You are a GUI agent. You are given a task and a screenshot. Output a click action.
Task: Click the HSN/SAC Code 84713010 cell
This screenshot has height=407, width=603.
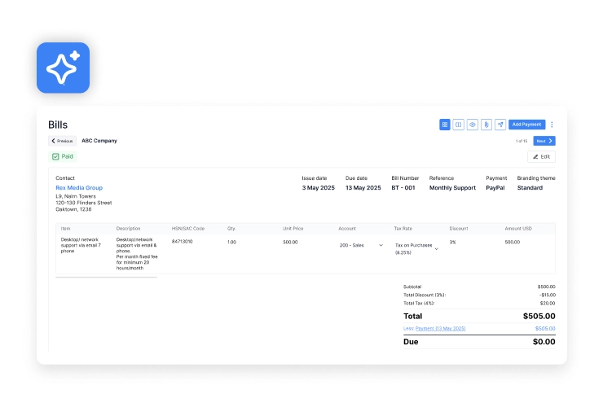tap(183, 242)
